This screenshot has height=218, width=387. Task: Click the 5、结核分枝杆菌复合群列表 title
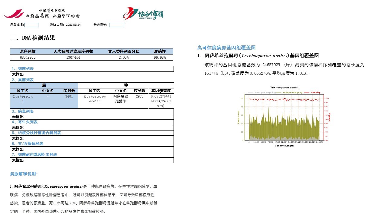[36, 133]
